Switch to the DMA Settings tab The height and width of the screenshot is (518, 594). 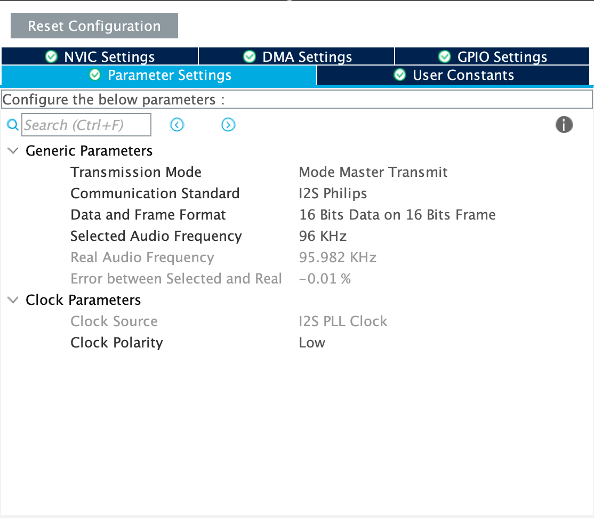click(296, 56)
